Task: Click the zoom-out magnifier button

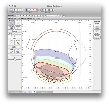Action: tap(25, 92)
